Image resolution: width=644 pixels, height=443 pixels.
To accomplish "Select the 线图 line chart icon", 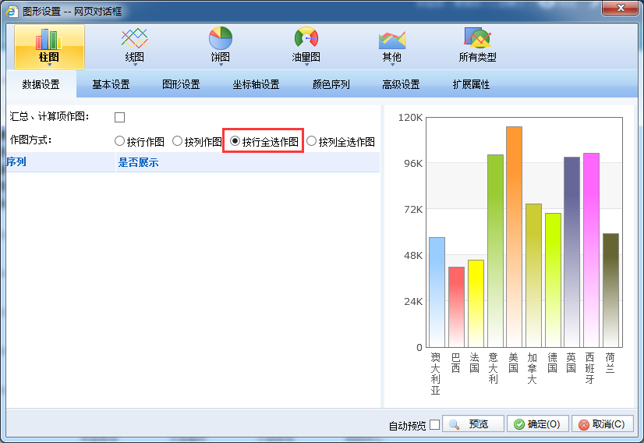I will click(134, 39).
